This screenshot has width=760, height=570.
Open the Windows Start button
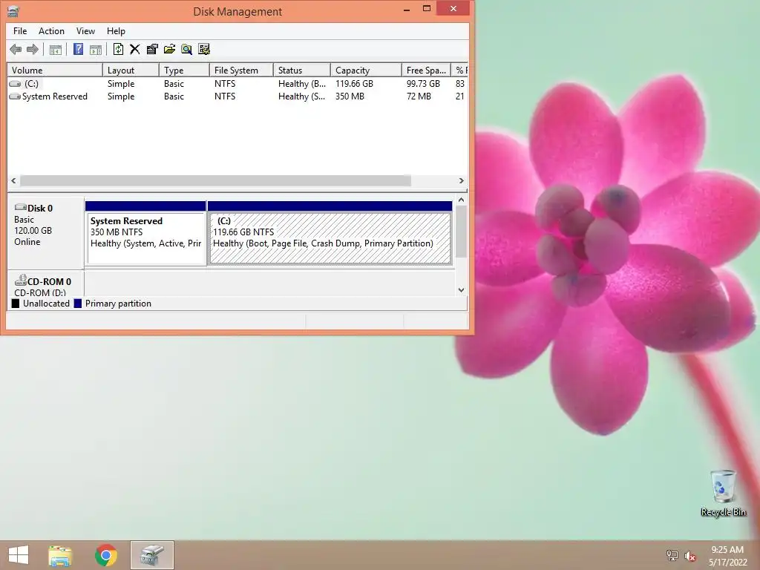(19, 555)
